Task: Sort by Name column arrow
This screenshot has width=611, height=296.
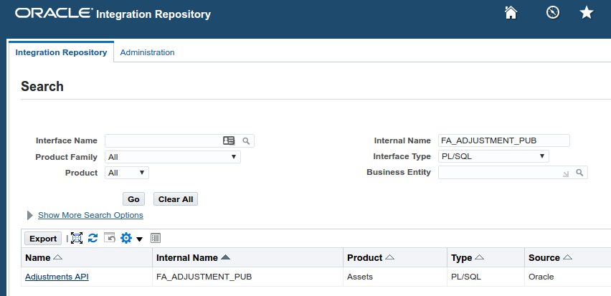Action: pyautogui.click(x=57, y=257)
